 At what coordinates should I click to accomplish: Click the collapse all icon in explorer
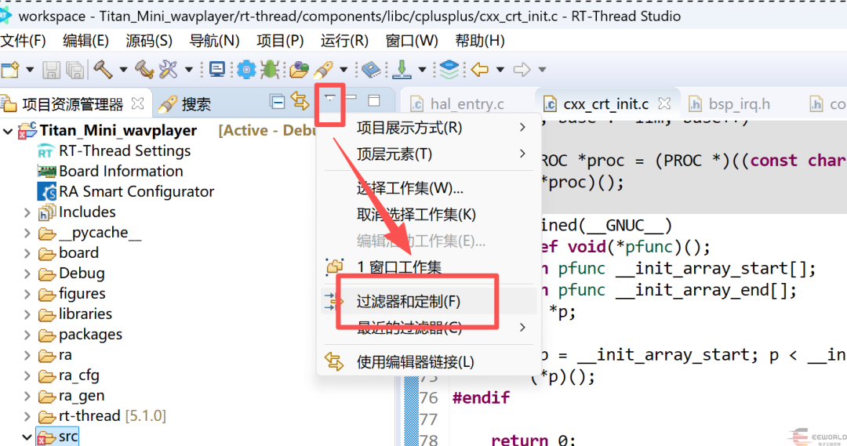(x=277, y=102)
